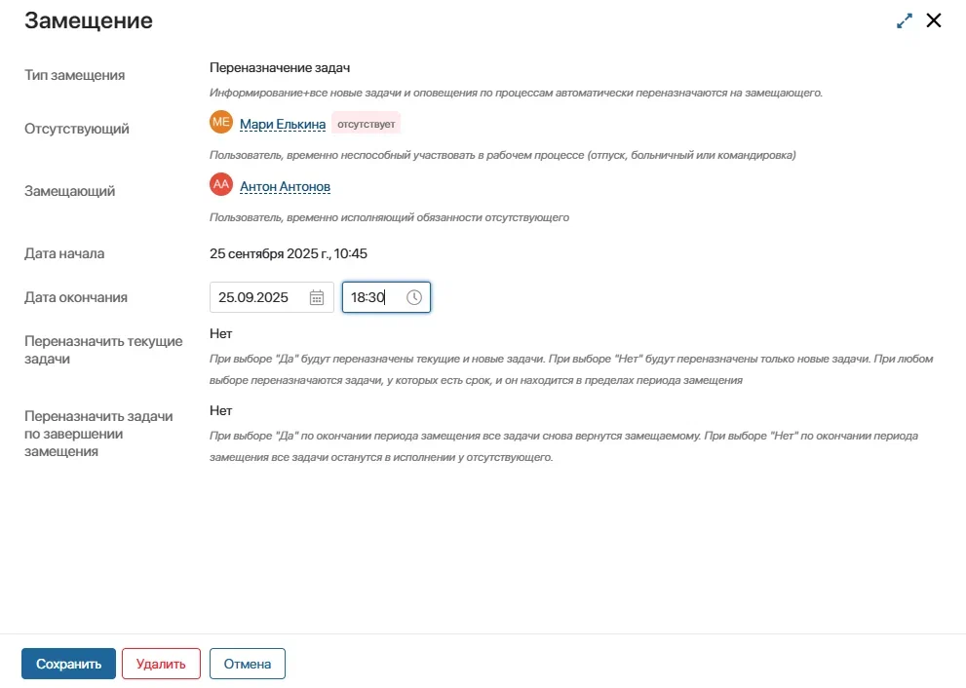Click 'Нет' under Переназначить текущие задачи
Screen dimensions: 966x688
click(x=220, y=333)
